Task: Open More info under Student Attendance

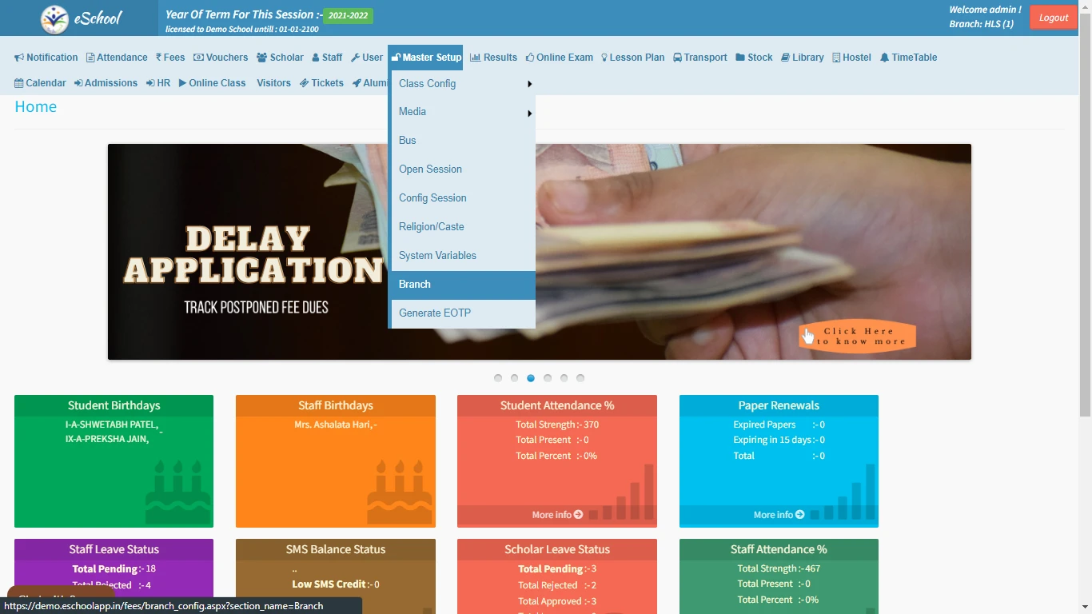Action: (556, 515)
